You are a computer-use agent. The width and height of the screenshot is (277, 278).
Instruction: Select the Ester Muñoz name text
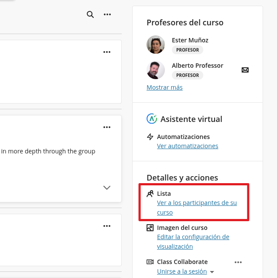point(190,40)
